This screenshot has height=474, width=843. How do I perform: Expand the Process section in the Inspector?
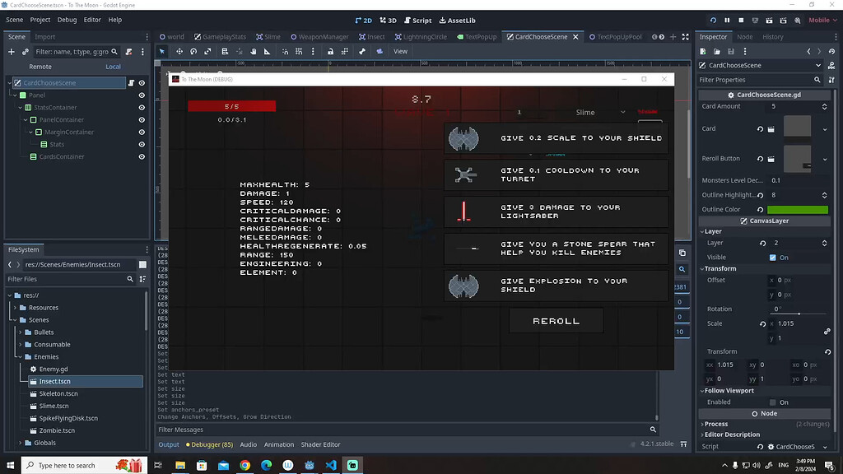[715, 423]
